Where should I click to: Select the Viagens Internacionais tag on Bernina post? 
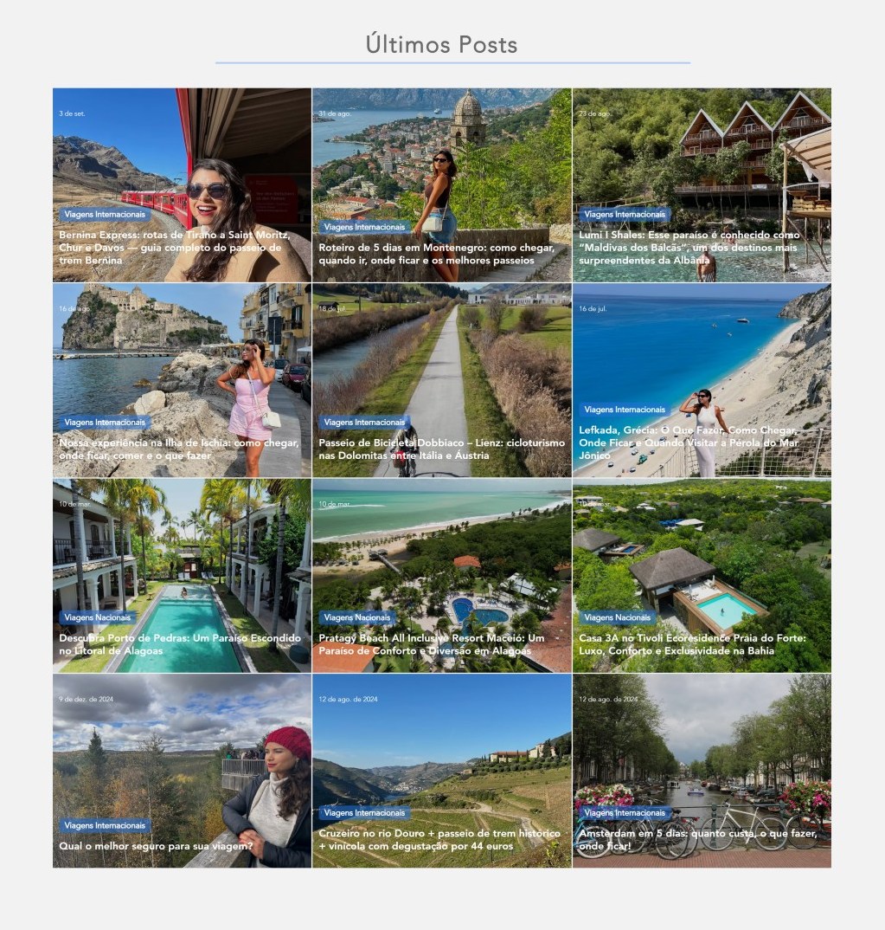105,214
